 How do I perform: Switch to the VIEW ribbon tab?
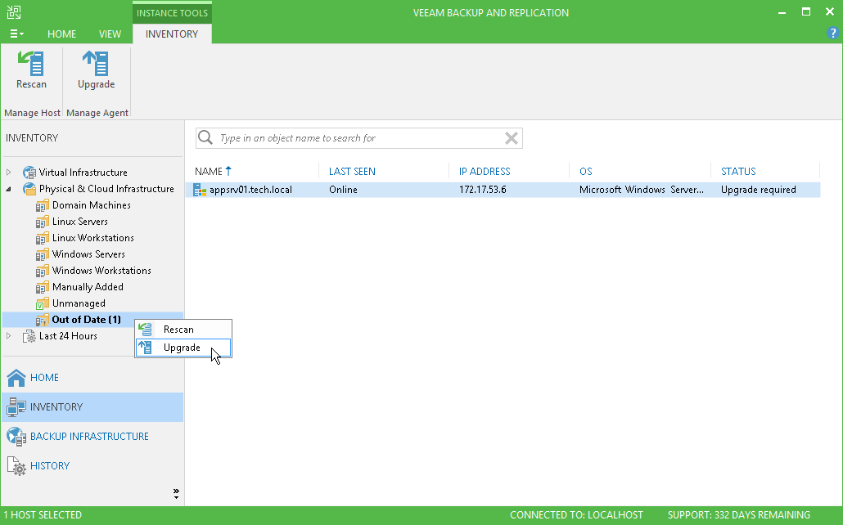pyautogui.click(x=110, y=34)
